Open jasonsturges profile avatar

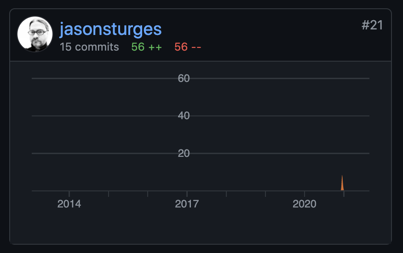[35, 34]
